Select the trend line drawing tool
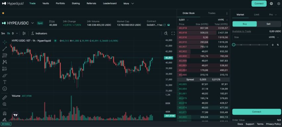Image resolution: width=282 pixels, height=127 pixels. coord(5,48)
